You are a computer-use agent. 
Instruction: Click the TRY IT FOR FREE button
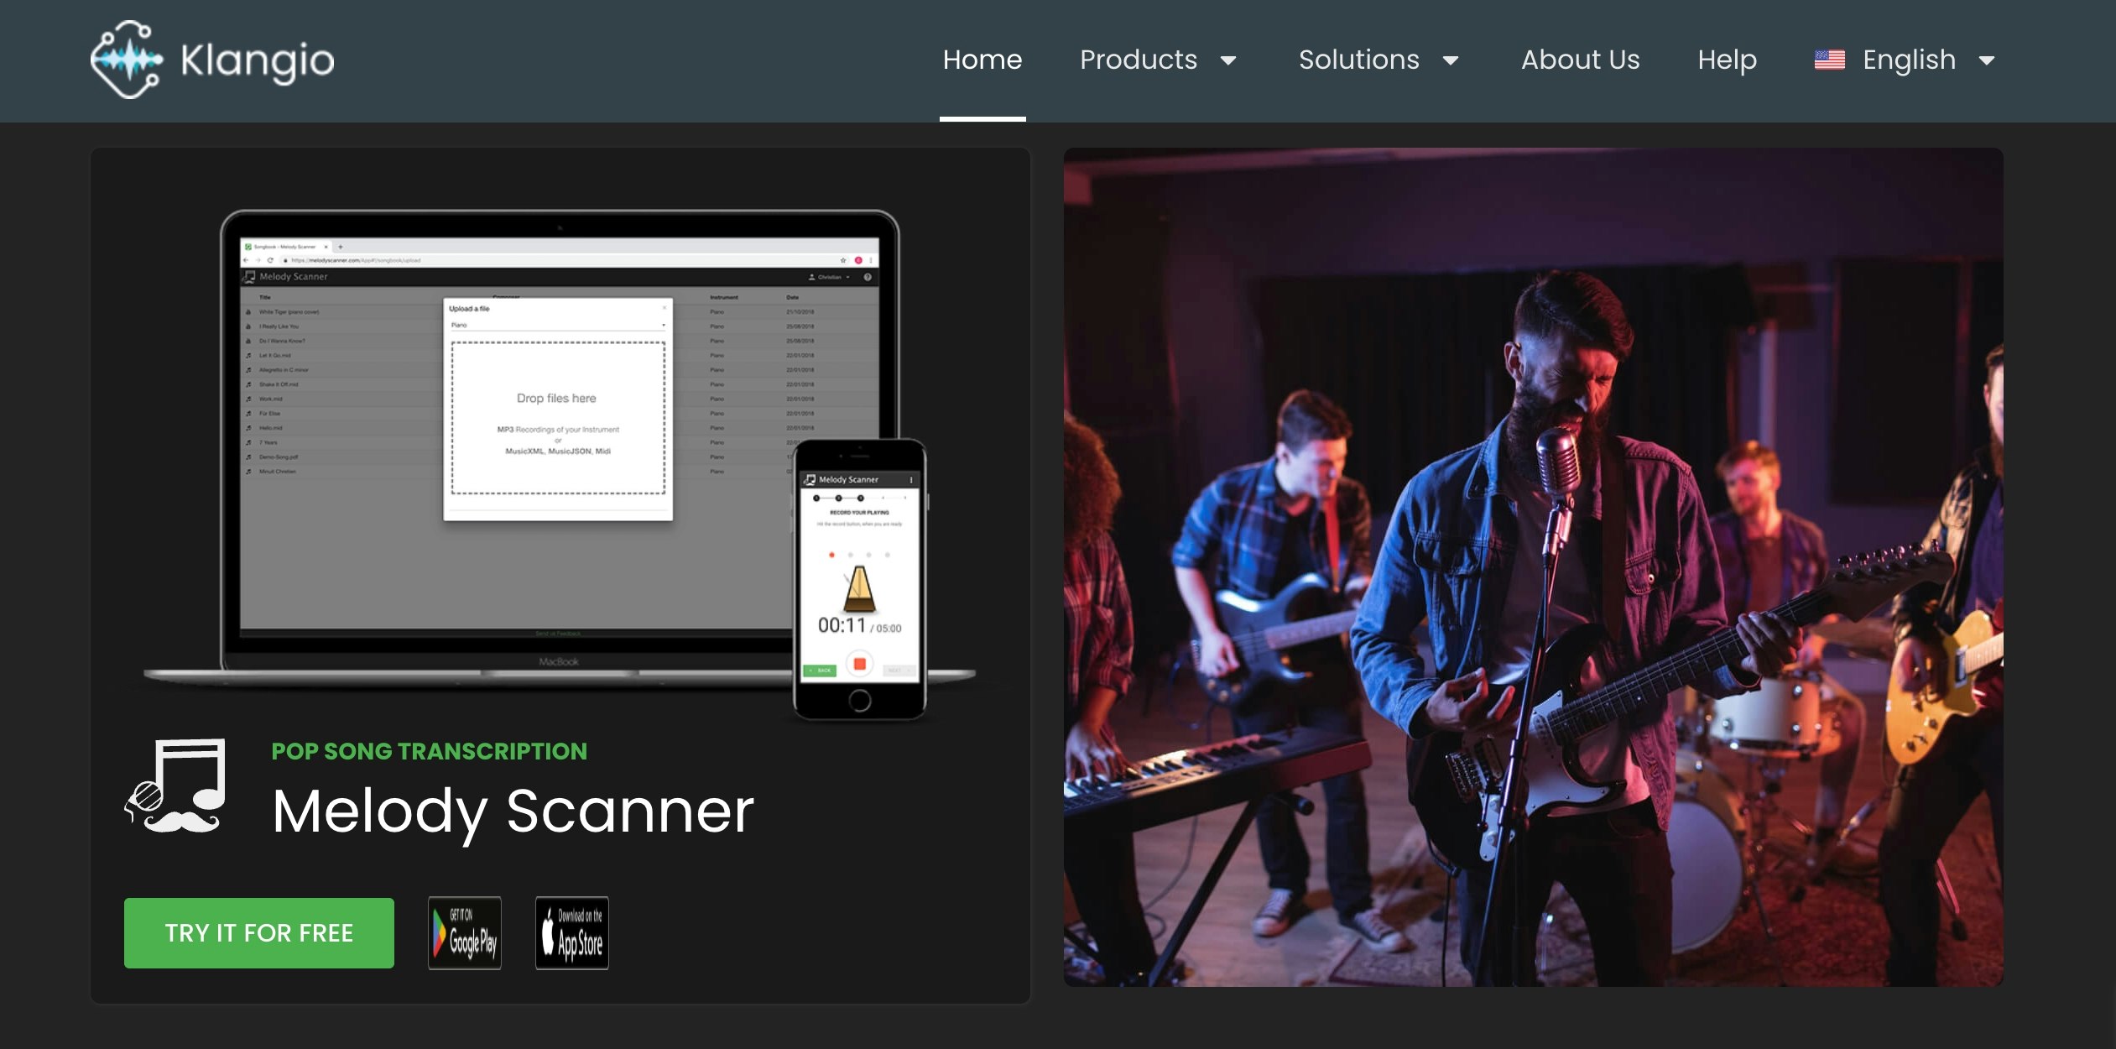(x=259, y=933)
